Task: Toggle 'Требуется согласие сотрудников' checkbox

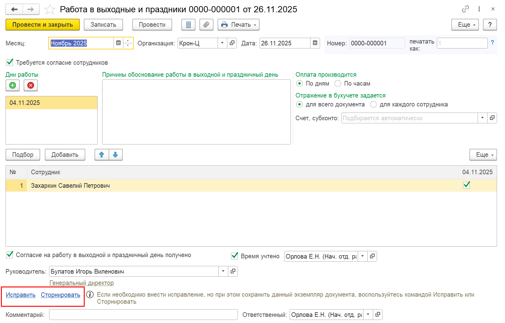Action: [x=10, y=63]
